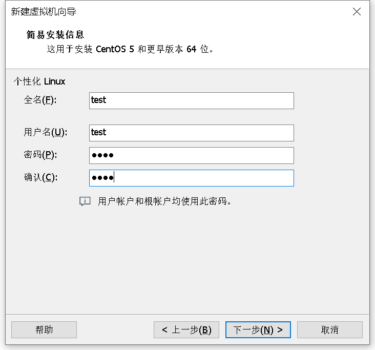Click the 新建虚拟机向导 window title text

point(44,11)
